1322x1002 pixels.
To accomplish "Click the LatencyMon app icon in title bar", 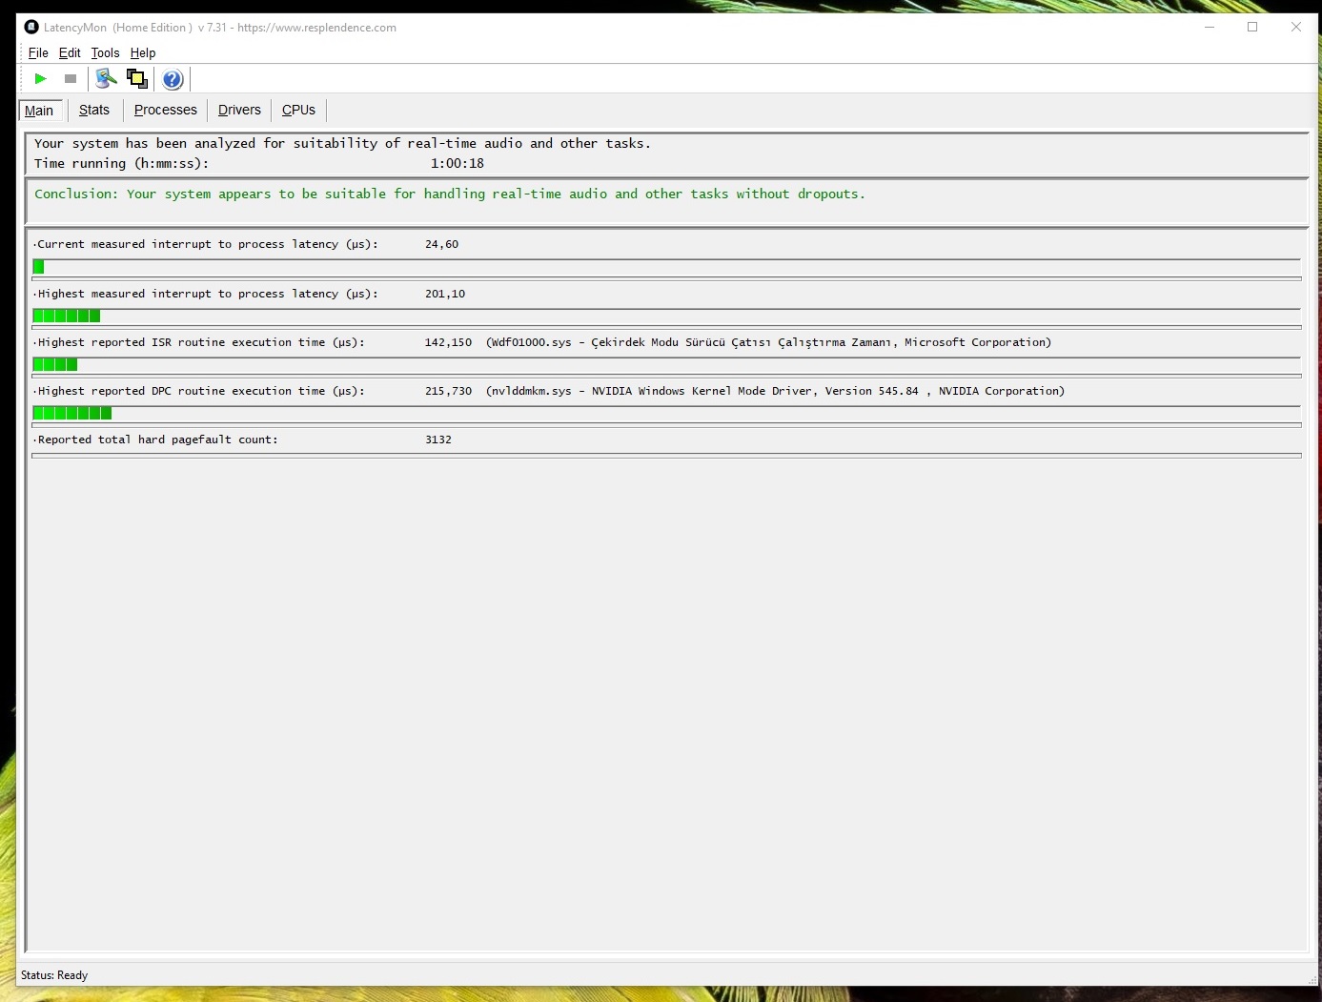I will tap(31, 27).
